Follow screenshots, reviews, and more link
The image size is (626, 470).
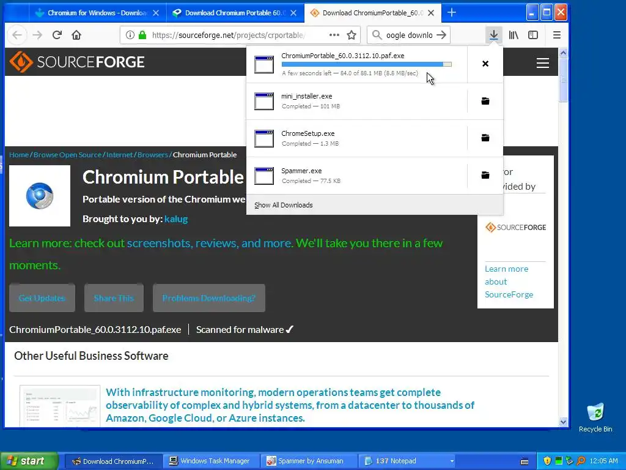coord(210,244)
